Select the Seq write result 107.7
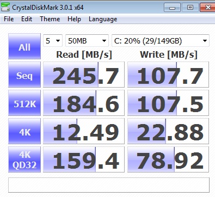The image size is (215, 197). [x=168, y=75]
